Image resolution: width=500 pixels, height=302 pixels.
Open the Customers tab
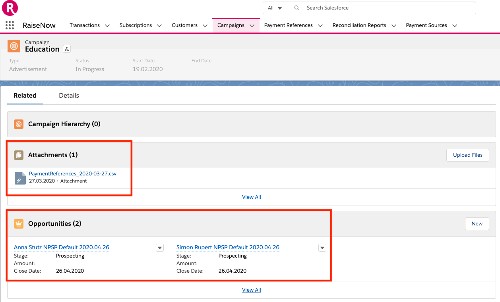pyautogui.click(x=184, y=25)
